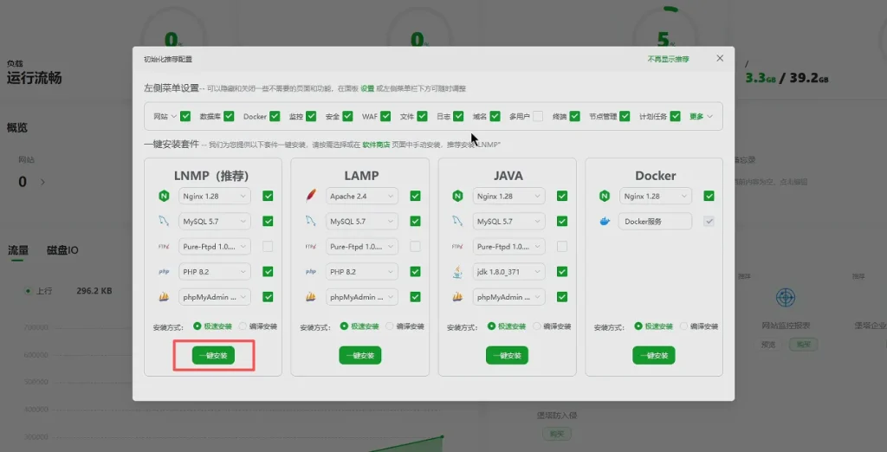Click 不再显示推荐 link
Viewport: 887px width, 452px height.
pos(668,59)
